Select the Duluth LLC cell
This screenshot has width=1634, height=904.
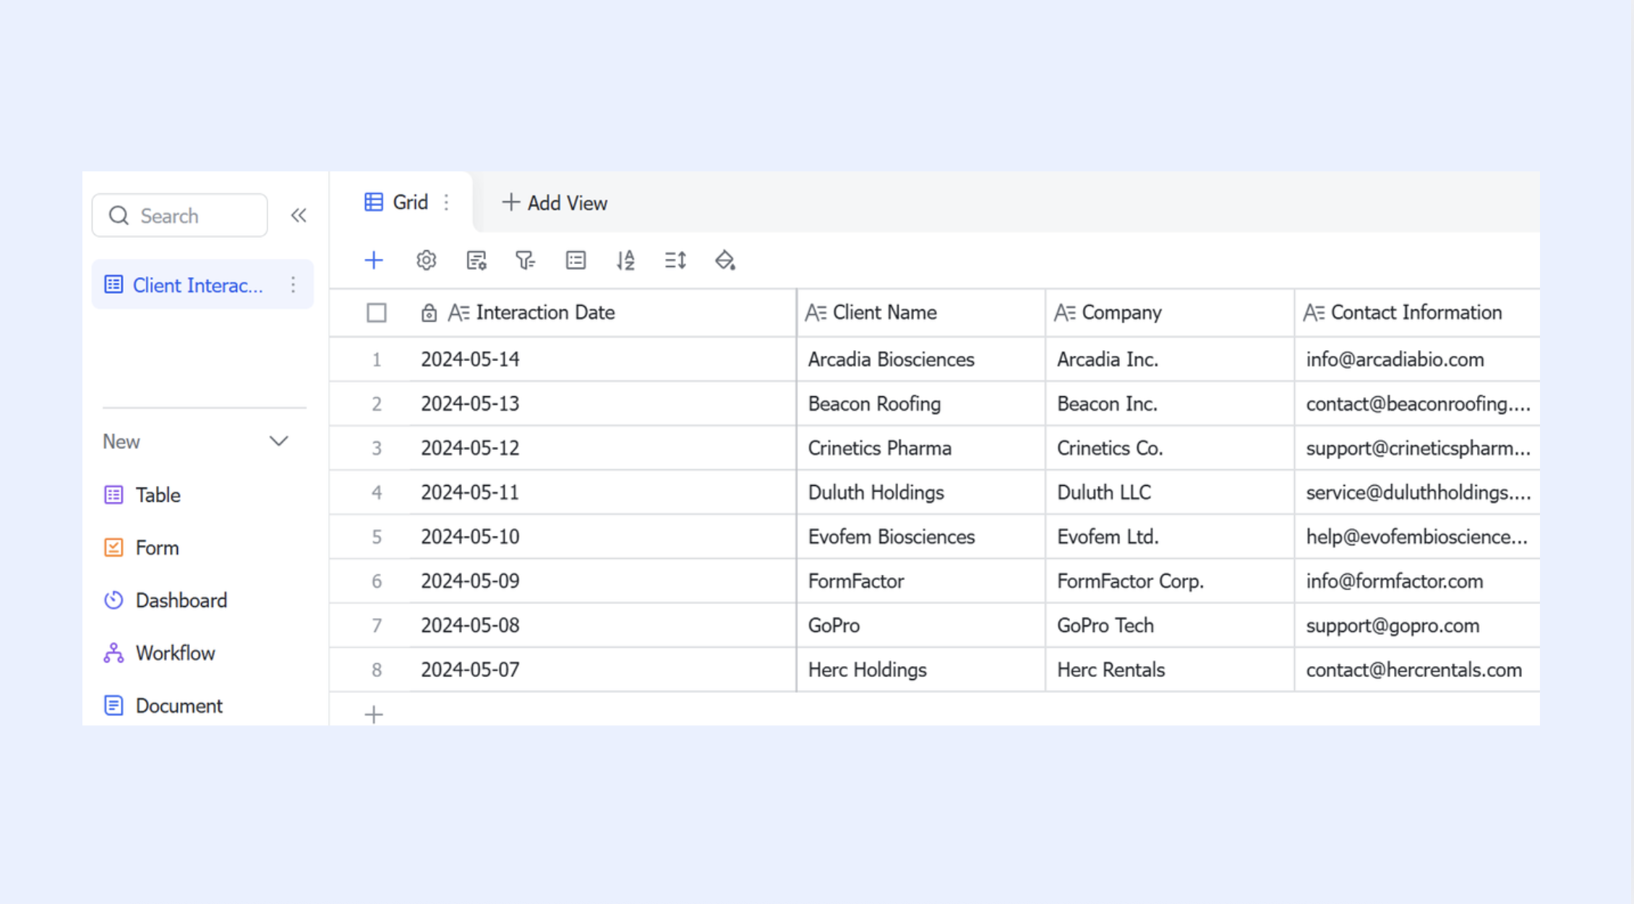1170,492
